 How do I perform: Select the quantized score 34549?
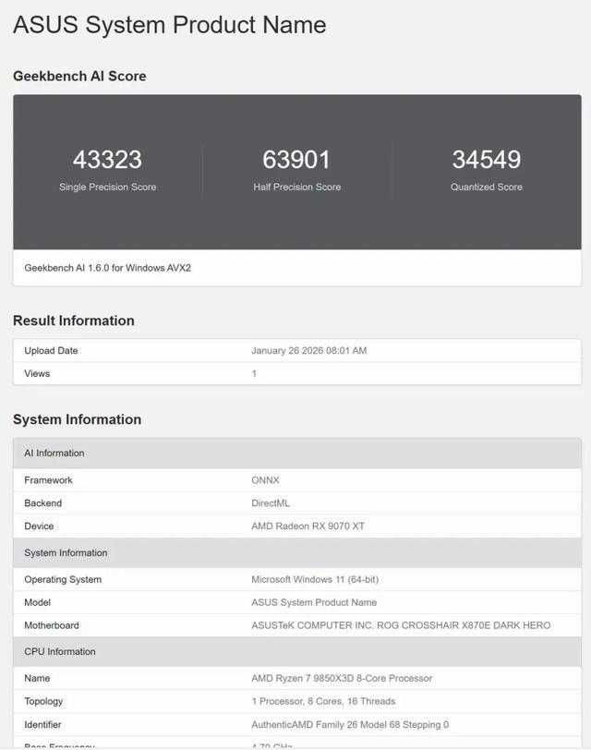487,159
